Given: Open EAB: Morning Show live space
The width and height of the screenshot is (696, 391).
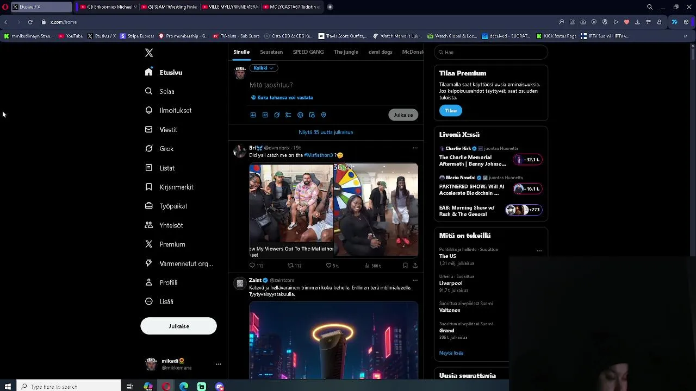Looking at the screenshot, I should pyautogui.click(x=491, y=211).
